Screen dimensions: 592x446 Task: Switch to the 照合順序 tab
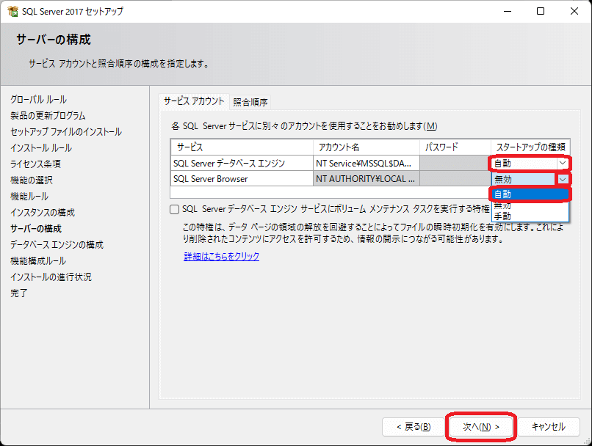tap(250, 102)
